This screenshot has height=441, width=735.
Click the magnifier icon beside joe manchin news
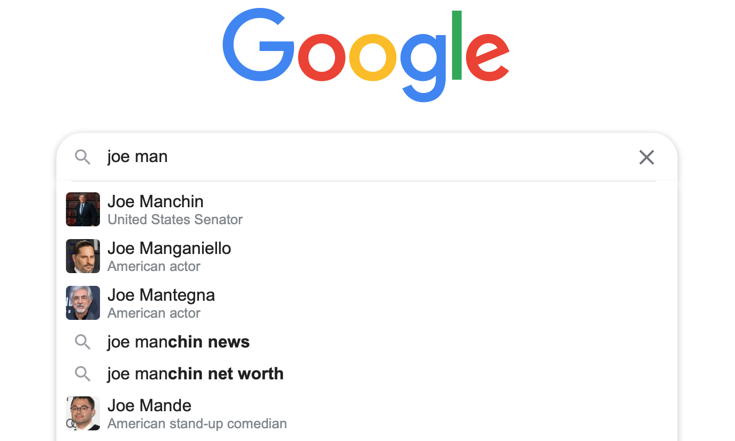click(x=82, y=342)
